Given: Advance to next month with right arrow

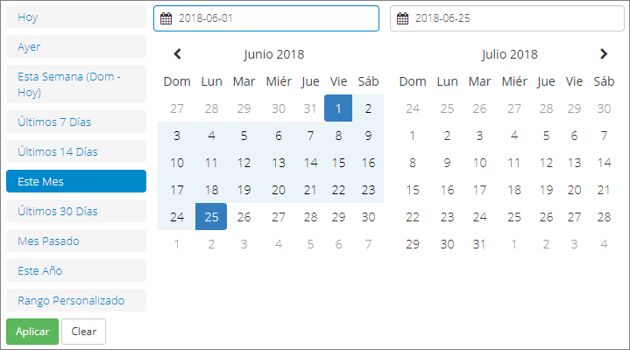Looking at the screenshot, I should tap(604, 53).
